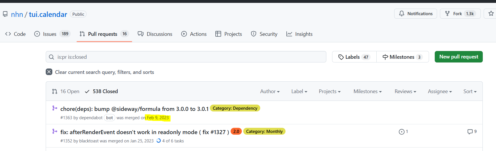Open the Milestones button with count 3
The height and width of the screenshot is (151, 496).
point(403,57)
